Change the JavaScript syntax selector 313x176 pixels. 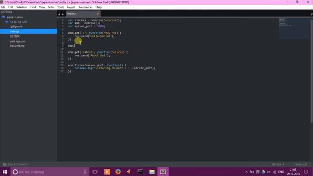point(301,164)
